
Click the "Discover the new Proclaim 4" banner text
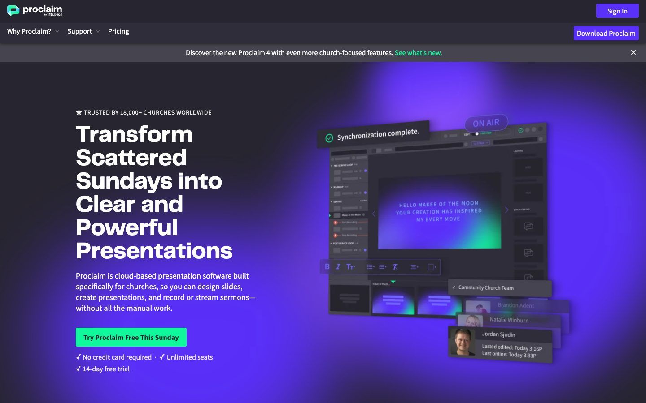pos(289,53)
